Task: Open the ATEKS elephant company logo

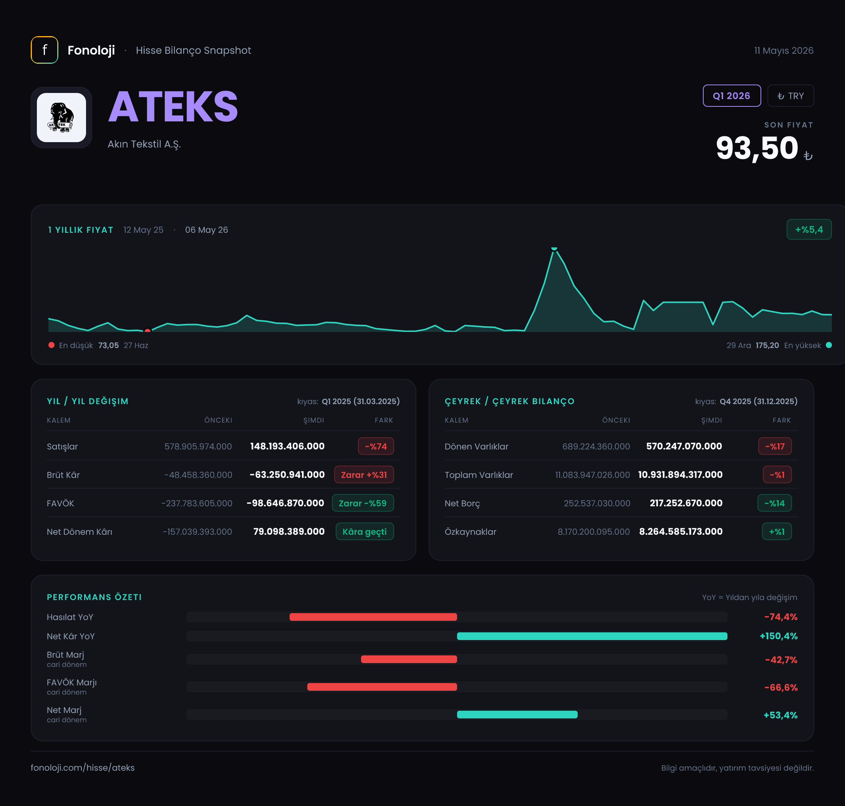Action: [x=61, y=117]
